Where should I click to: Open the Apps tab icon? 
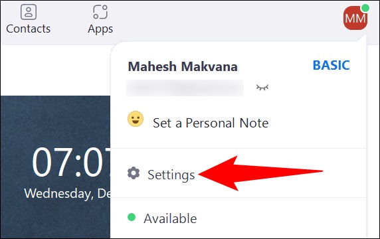(100, 12)
